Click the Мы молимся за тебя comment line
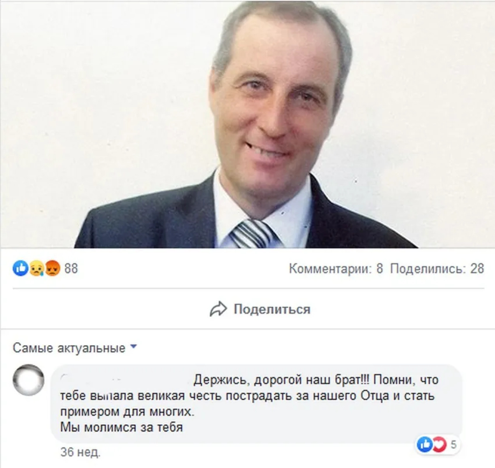495x468 pixels. tap(122, 427)
